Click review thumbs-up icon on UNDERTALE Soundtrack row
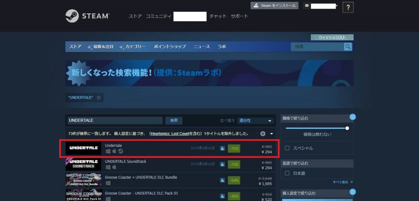Image resolution: width=419 pixels, height=201 pixels. coord(222,164)
